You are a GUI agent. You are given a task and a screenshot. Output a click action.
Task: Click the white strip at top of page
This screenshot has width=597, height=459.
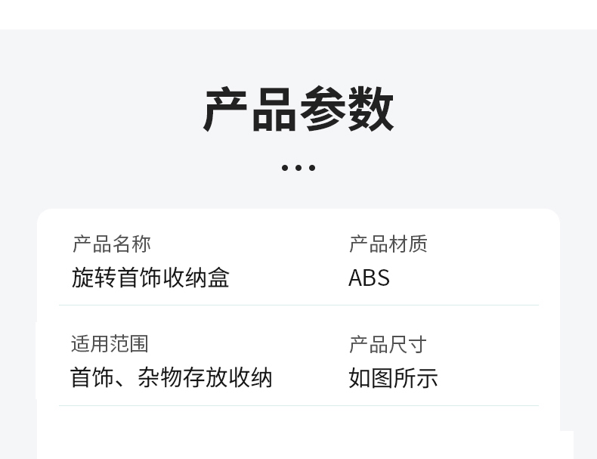click(298, 14)
